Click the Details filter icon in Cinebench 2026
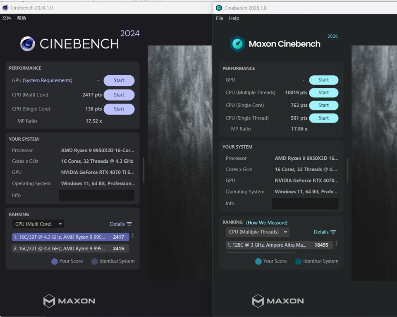397x317 pixels. (x=333, y=232)
